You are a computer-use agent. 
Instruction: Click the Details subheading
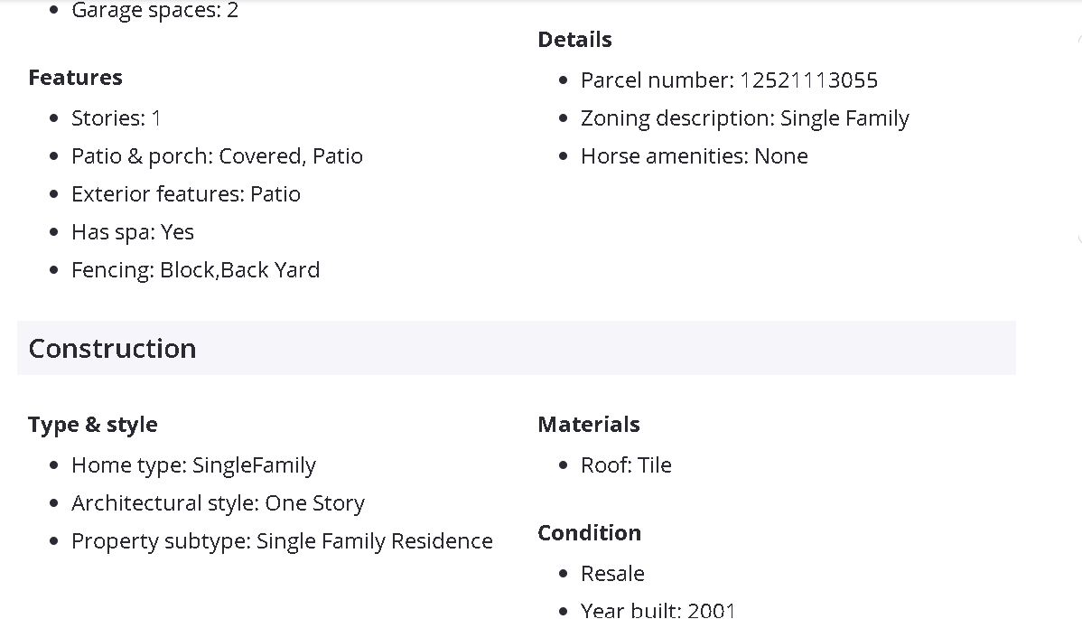[x=574, y=40]
